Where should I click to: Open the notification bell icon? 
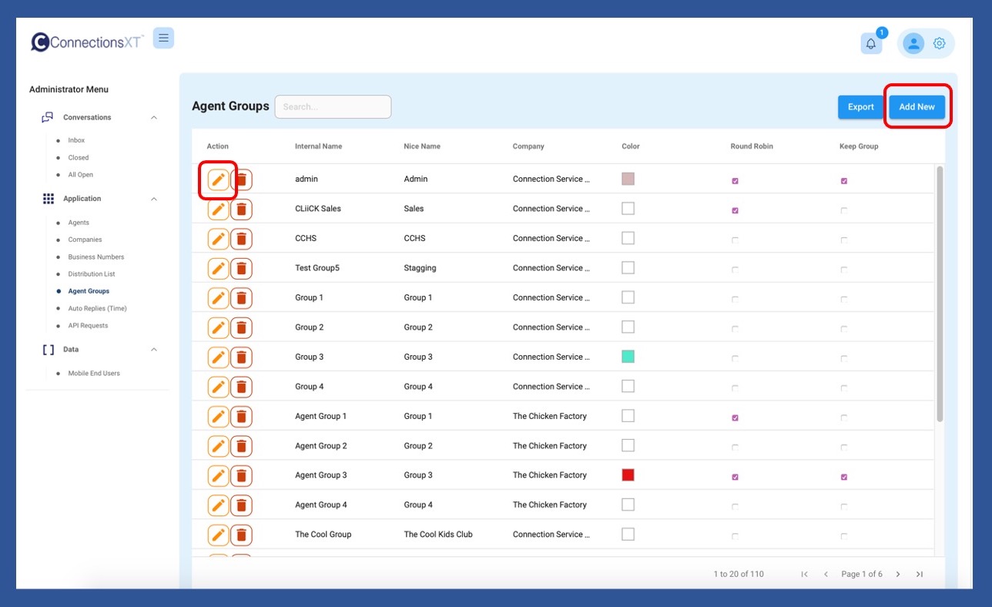[871, 44]
